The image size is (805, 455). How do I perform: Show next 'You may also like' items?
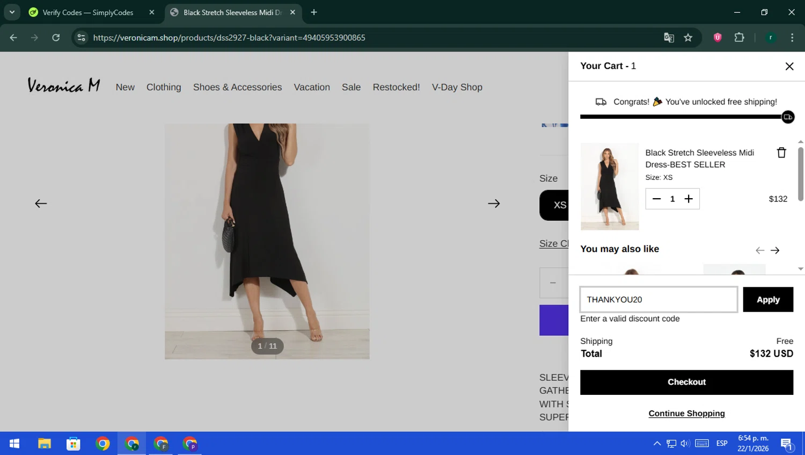click(775, 250)
